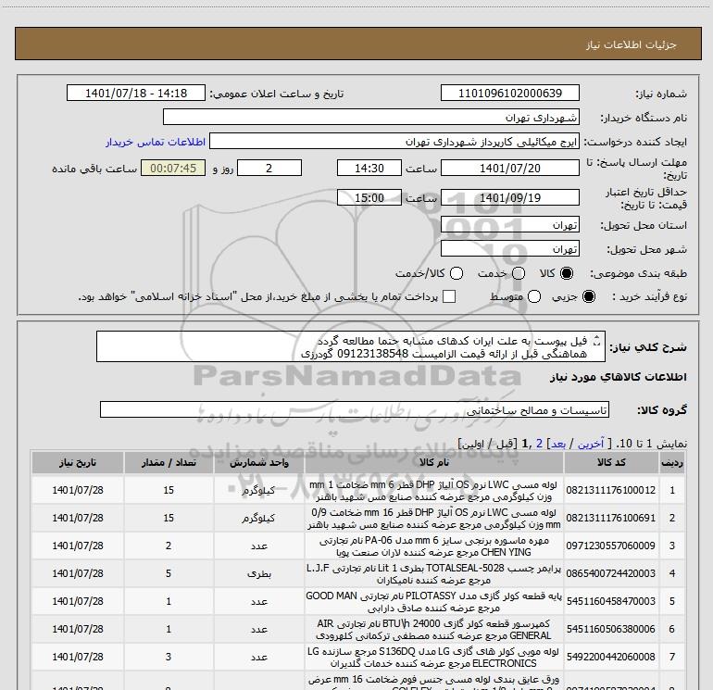The width and height of the screenshot is (713, 690).
Task: Click the کد کالا column header
Action: [611, 462]
